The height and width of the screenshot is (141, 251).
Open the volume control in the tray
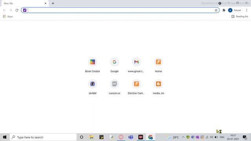211,137
